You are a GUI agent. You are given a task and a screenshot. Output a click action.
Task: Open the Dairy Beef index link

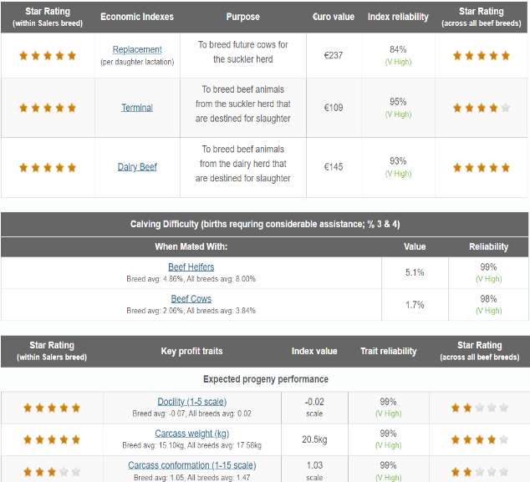(x=137, y=167)
